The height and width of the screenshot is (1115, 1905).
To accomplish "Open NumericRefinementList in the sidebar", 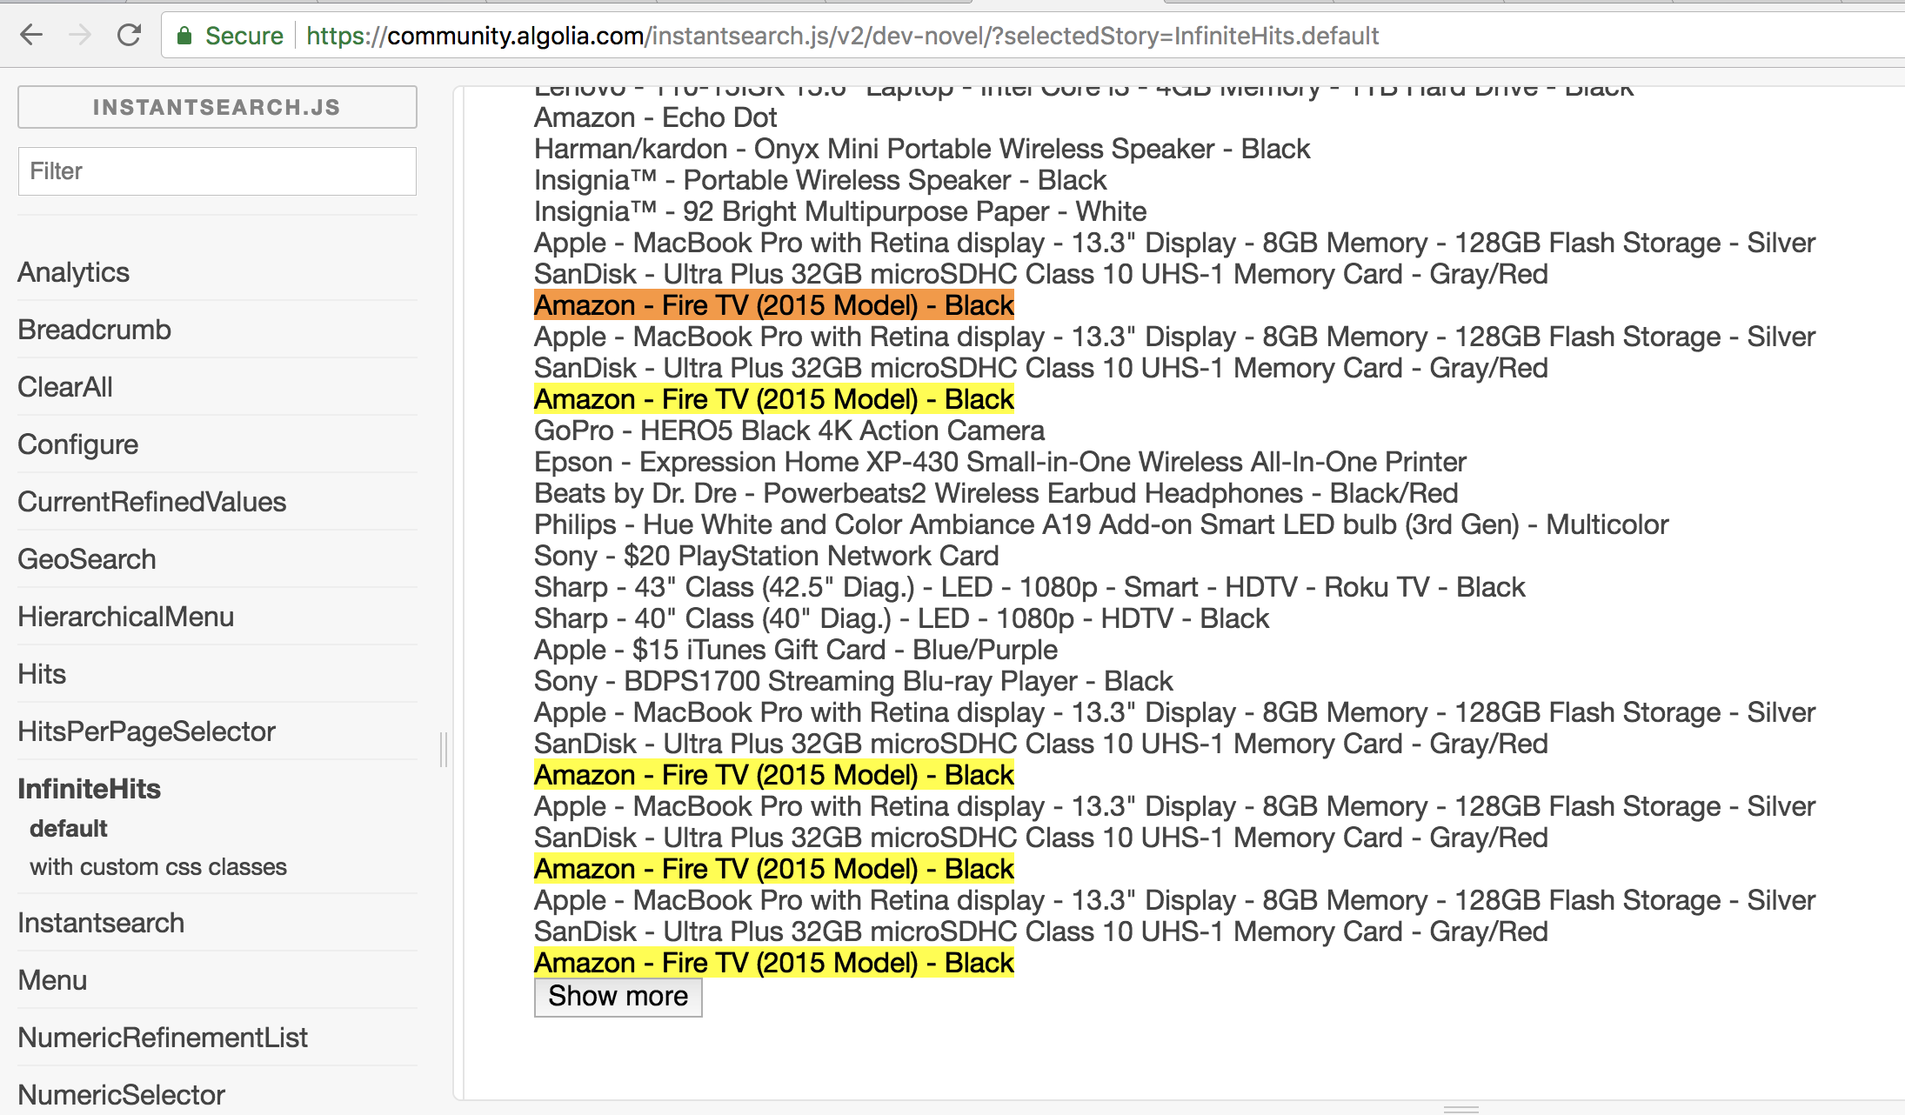I will click(163, 1038).
